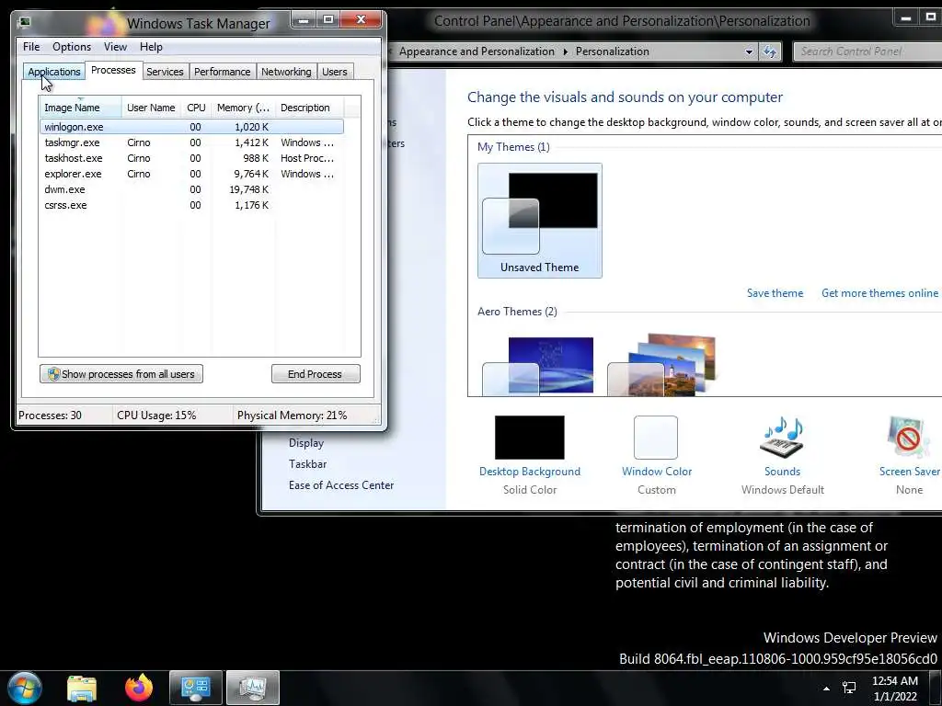
Task: Open the Taskbar link in sidebar
Action: point(307,464)
